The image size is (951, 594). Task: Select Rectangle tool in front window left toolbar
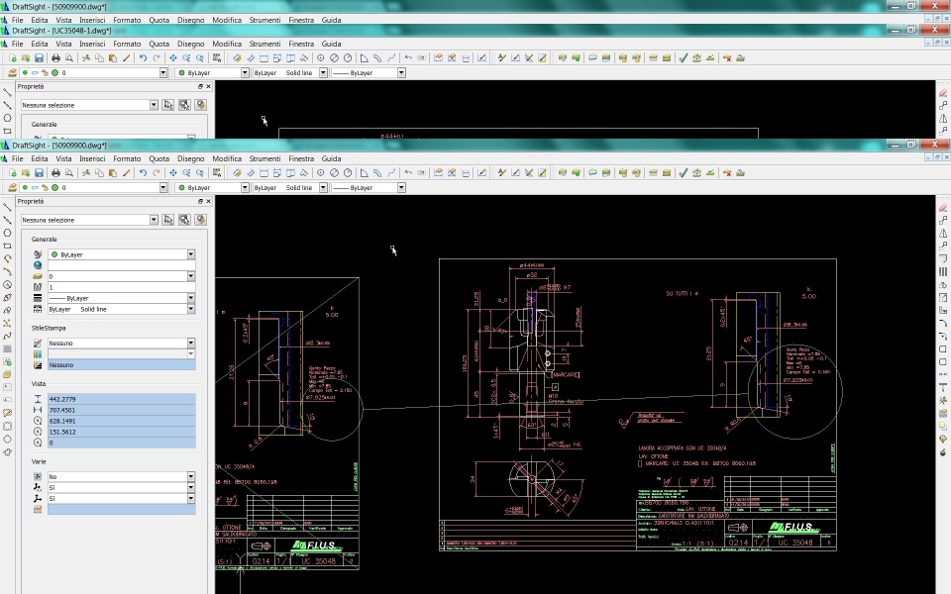pyautogui.click(x=7, y=246)
